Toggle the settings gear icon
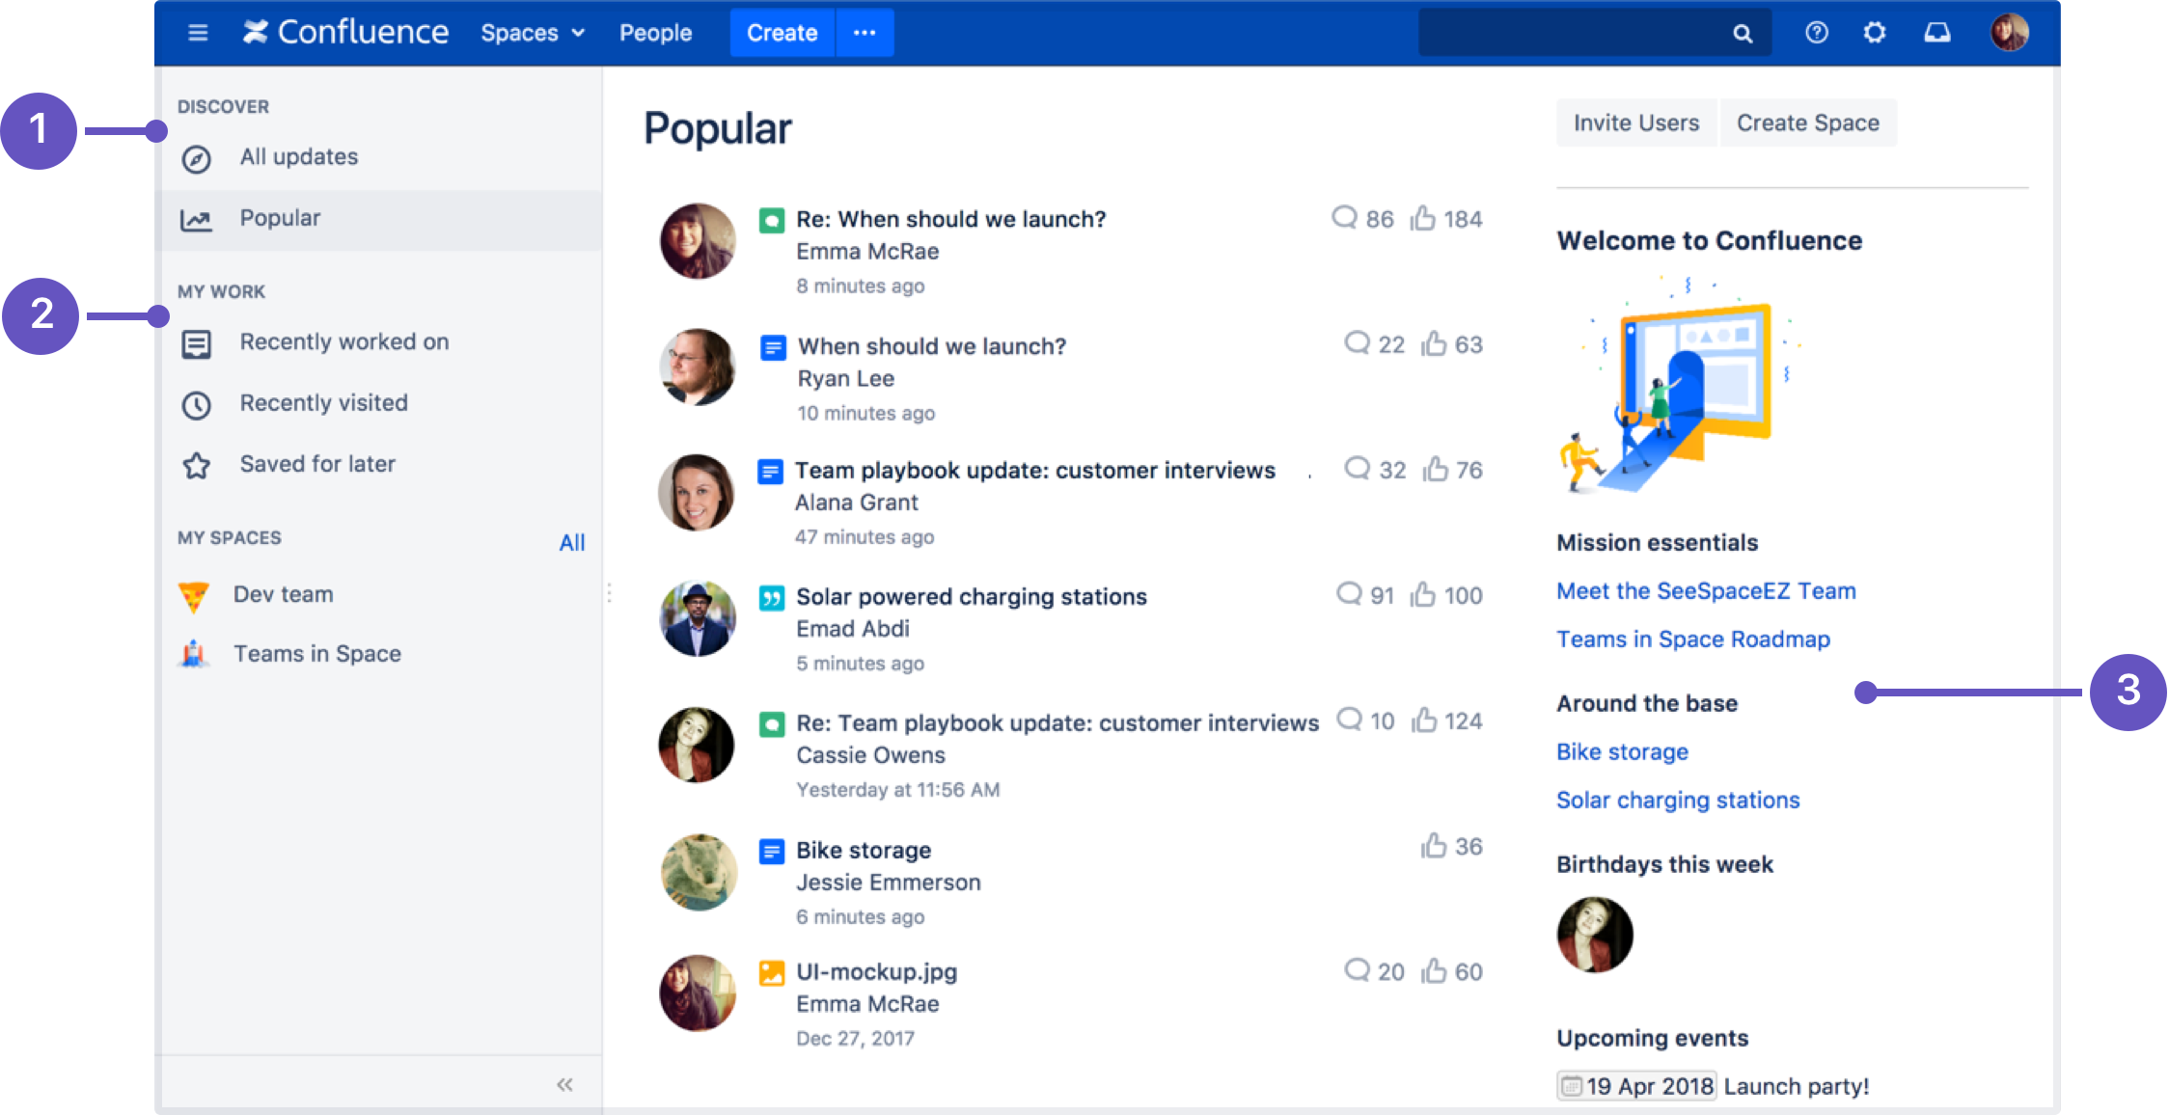The image size is (2169, 1115). 1876,31
